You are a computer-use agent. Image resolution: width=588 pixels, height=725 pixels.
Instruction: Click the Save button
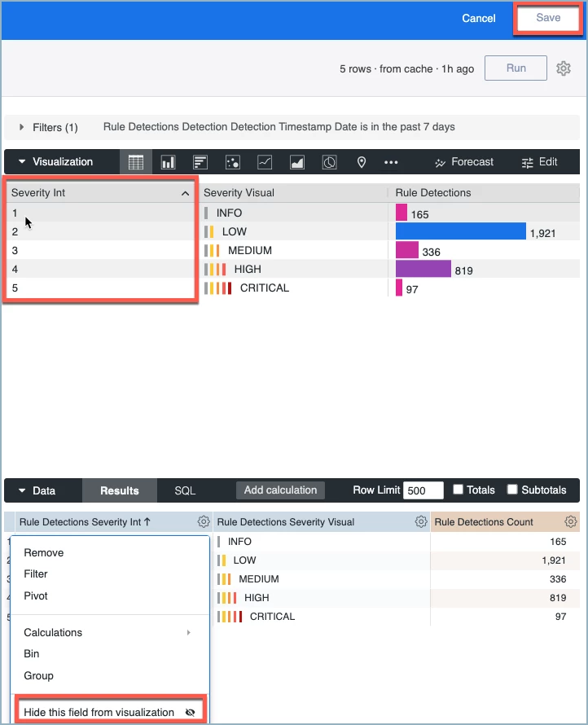coord(548,18)
